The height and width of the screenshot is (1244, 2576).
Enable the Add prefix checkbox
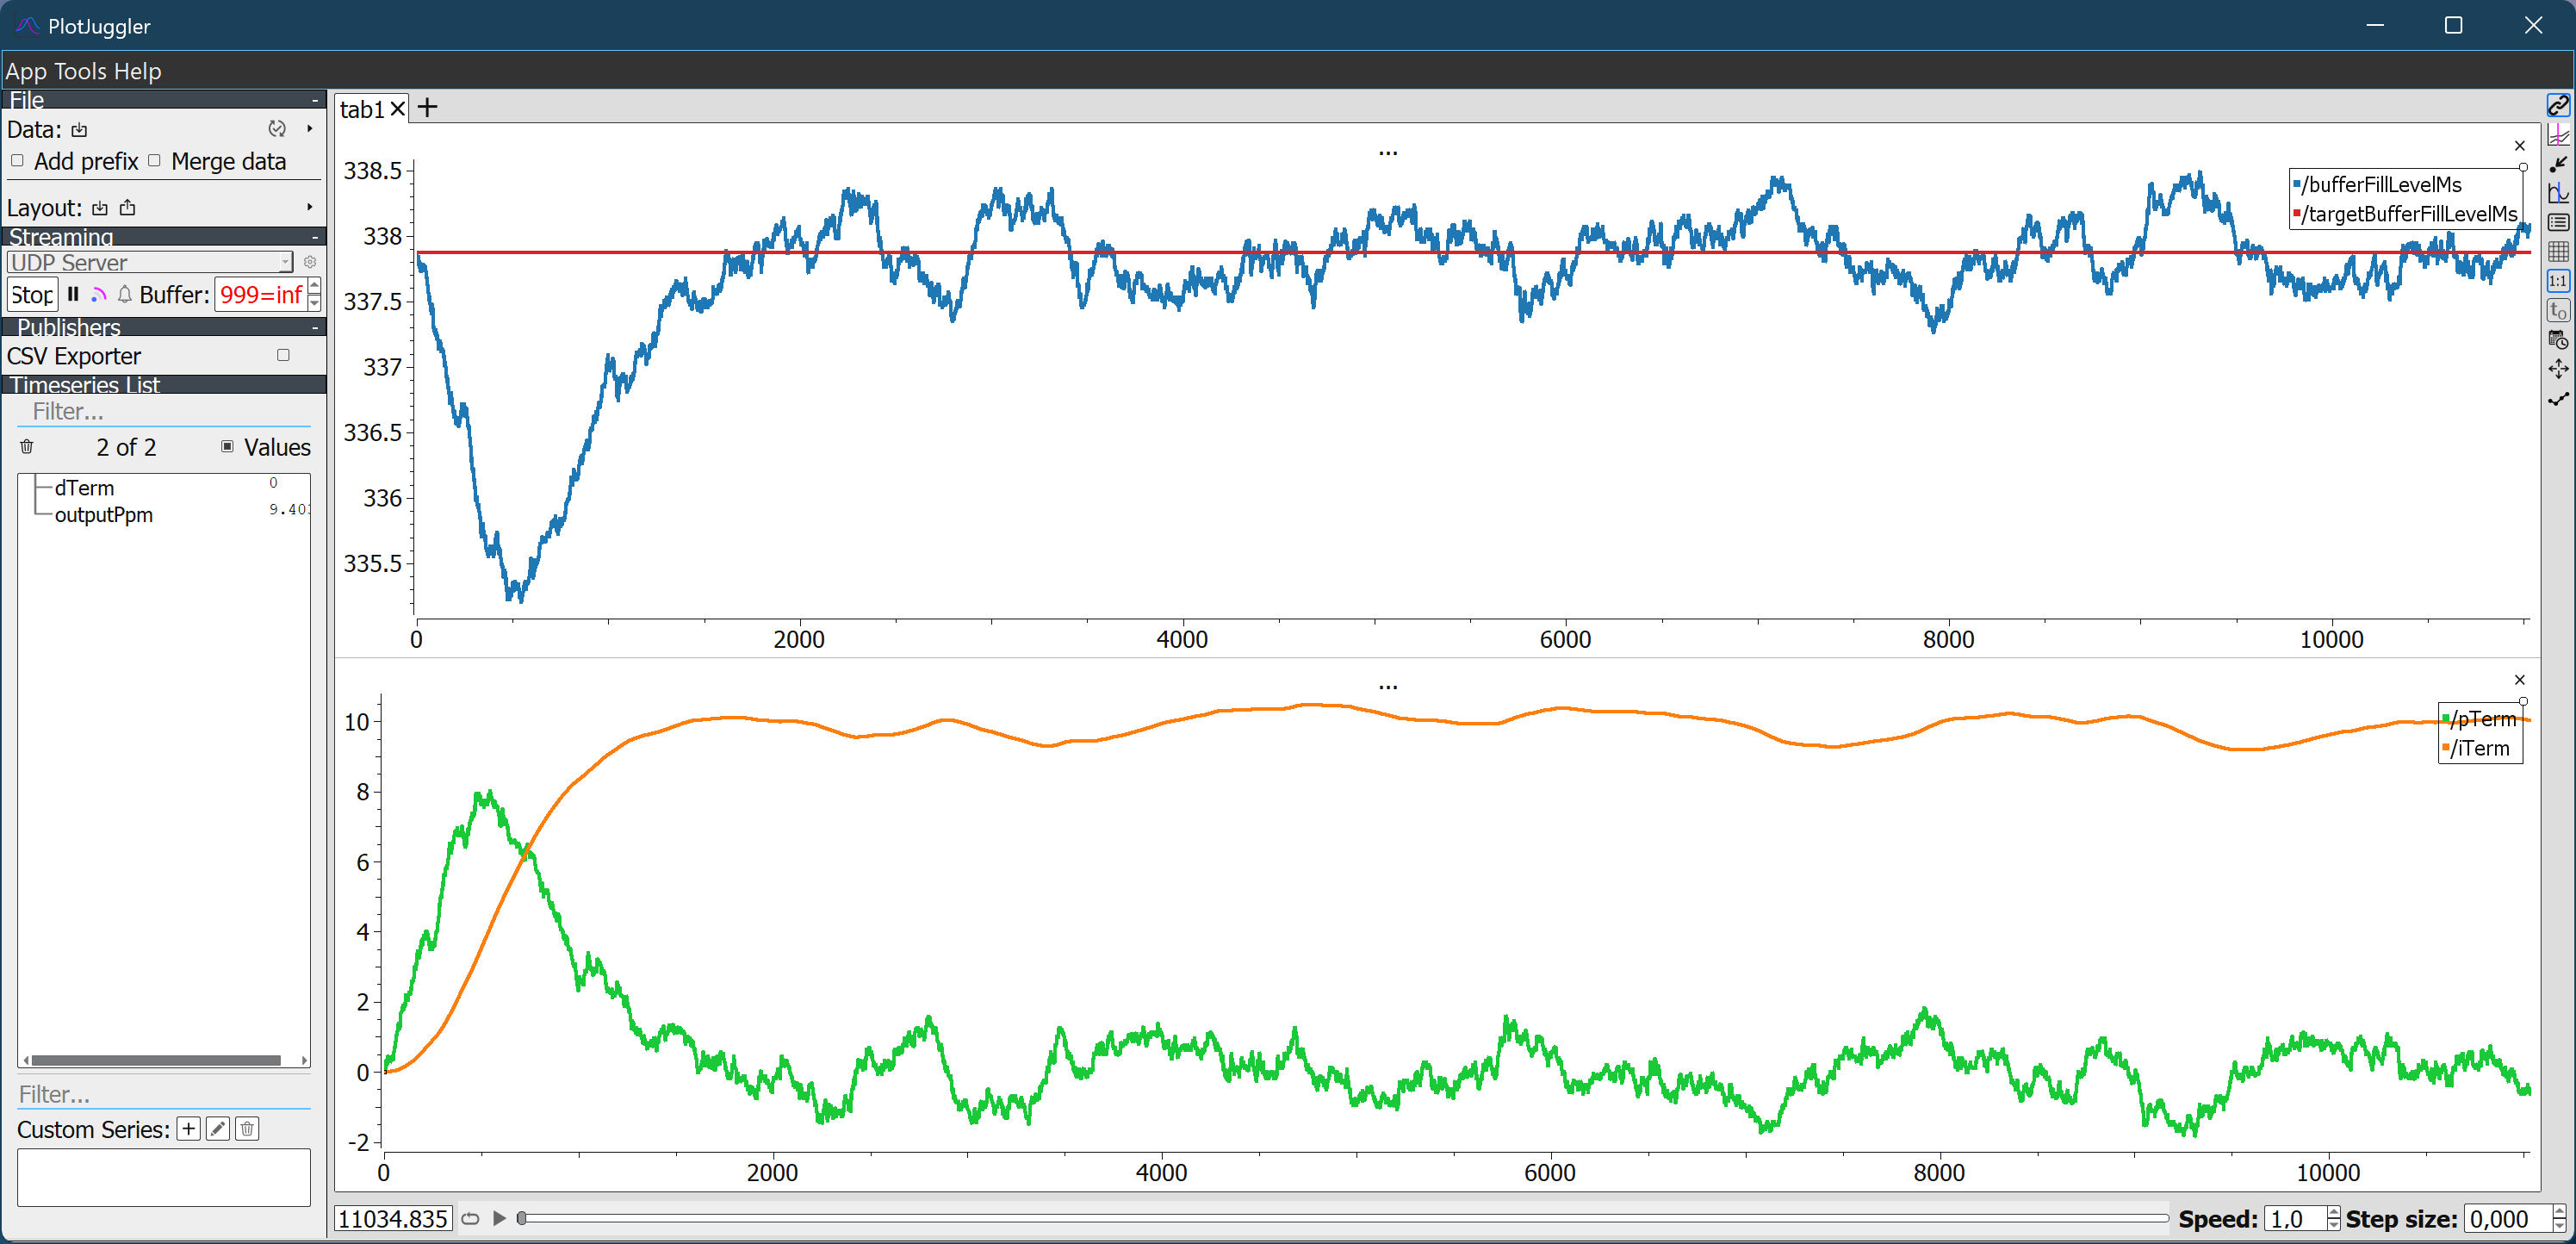pos(17,161)
